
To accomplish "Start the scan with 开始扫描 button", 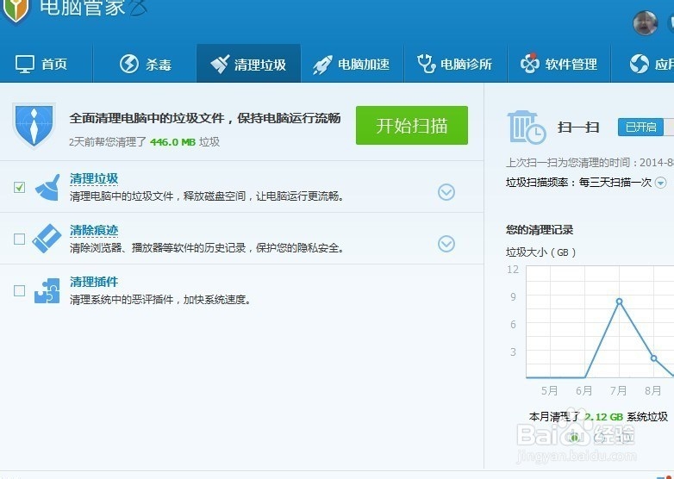I will [412, 126].
